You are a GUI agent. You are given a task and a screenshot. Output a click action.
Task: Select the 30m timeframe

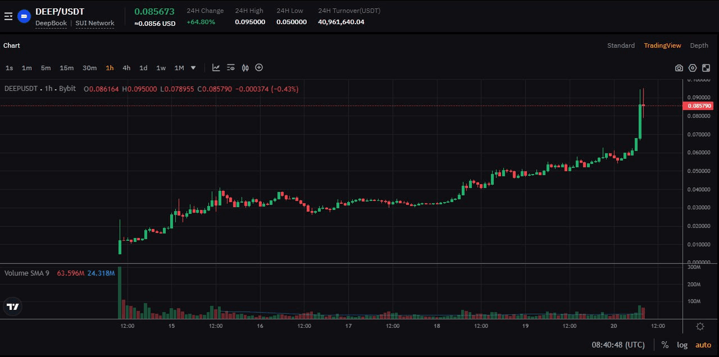tap(89, 68)
